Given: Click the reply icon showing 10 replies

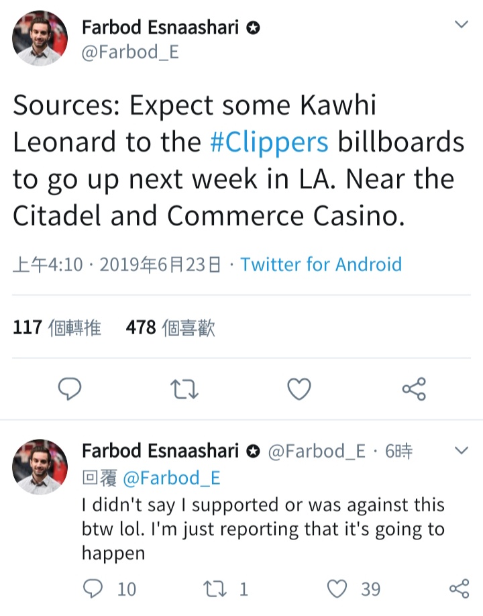Looking at the screenshot, I should [92, 589].
